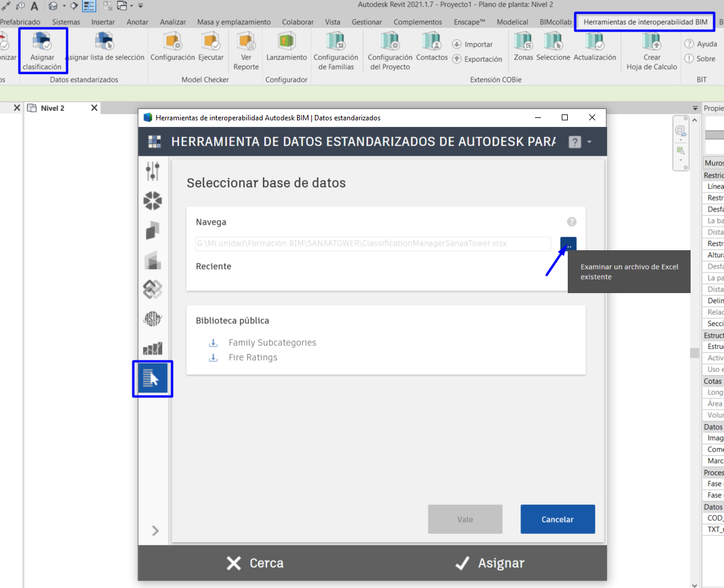Open COBie Contactos tool
The image size is (724, 588).
[432, 41]
